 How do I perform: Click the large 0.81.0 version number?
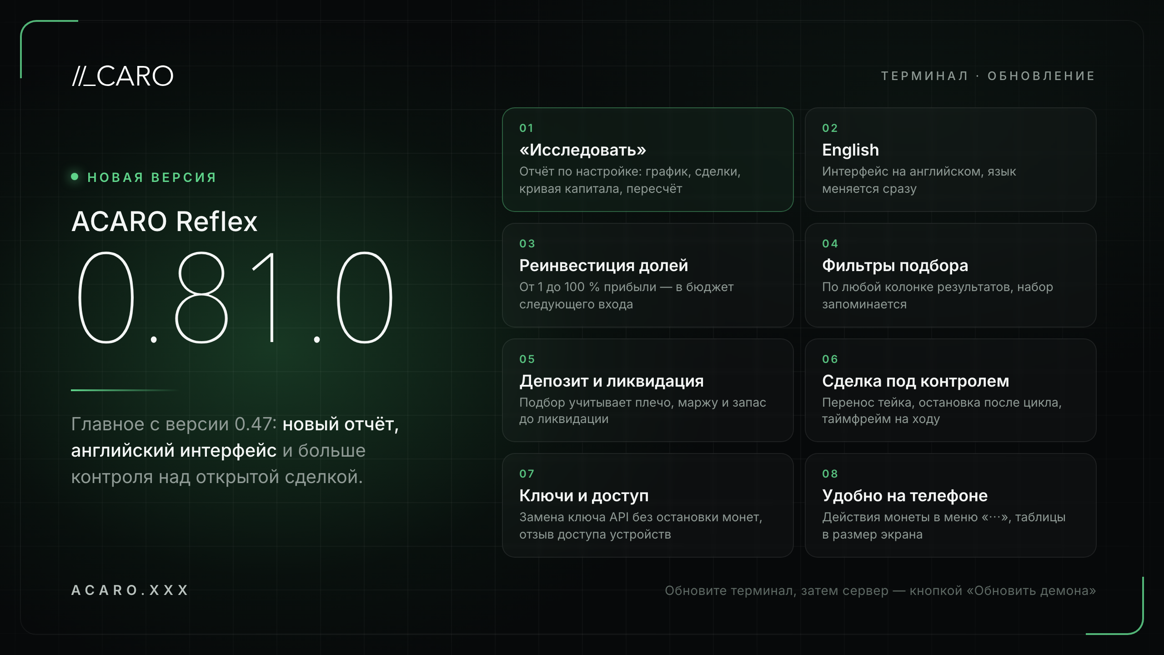click(x=235, y=297)
